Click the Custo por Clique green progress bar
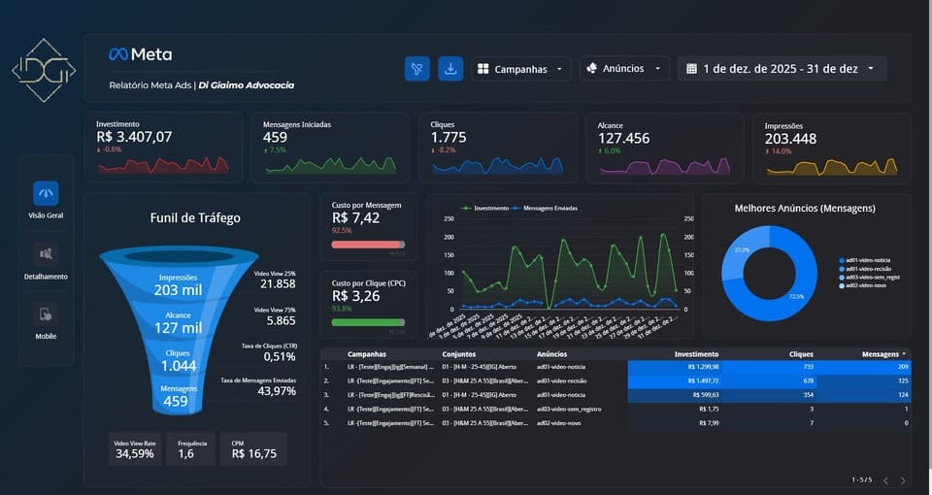Screen dimensions: 932x495 point(368,322)
